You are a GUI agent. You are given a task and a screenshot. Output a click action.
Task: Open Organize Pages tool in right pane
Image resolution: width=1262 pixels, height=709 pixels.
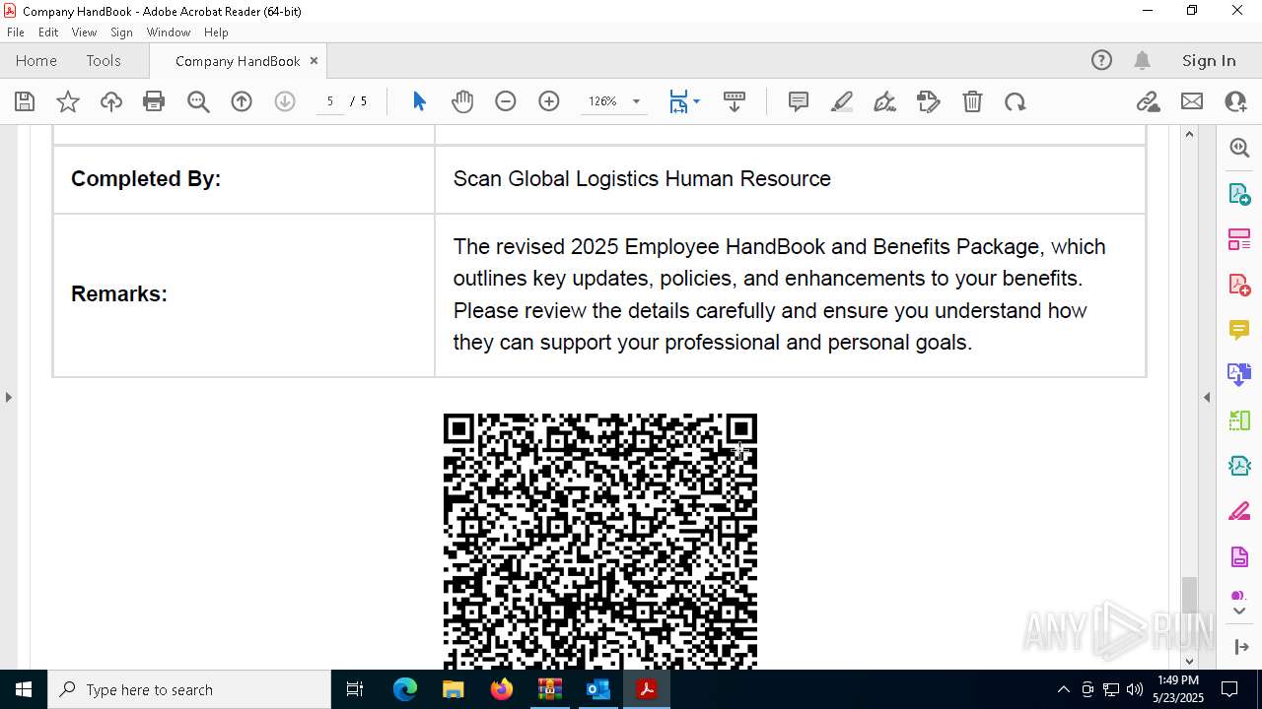click(x=1239, y=238)
